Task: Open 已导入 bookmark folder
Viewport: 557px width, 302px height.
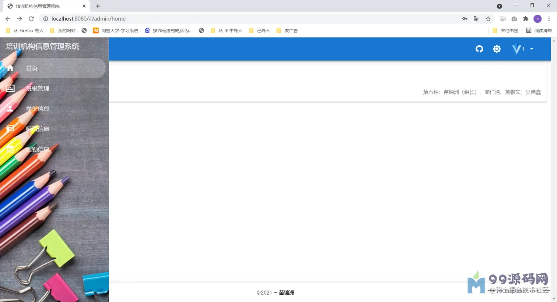Action: [259, 31]
